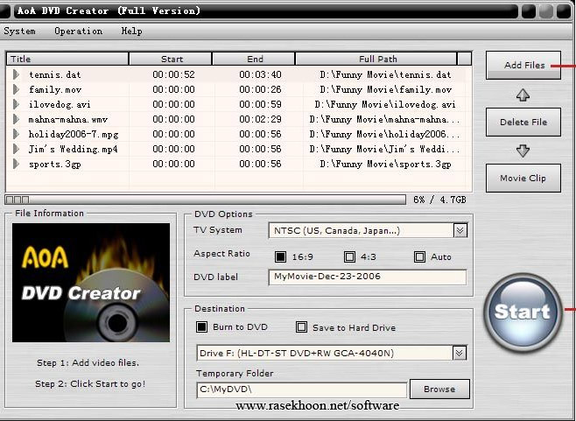Image resolution: width=576 pixels, height=421 pixels.
Task: Click the NTSC (US, Canada, Japan...) value
Action: [x=337, y=231]
